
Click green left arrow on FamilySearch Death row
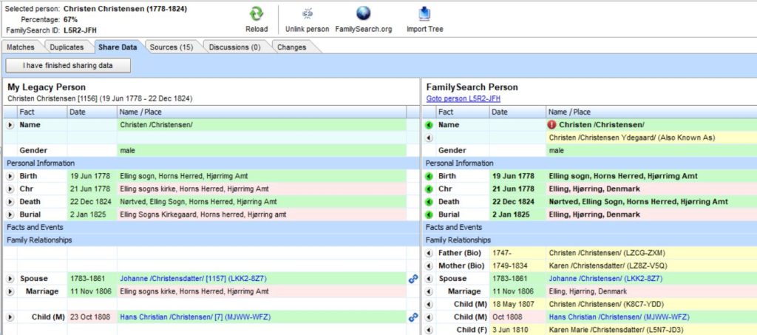tap(429, 202)
